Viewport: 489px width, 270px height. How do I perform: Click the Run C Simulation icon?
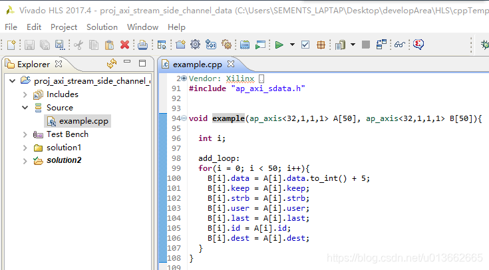click(x=260, y=45)
